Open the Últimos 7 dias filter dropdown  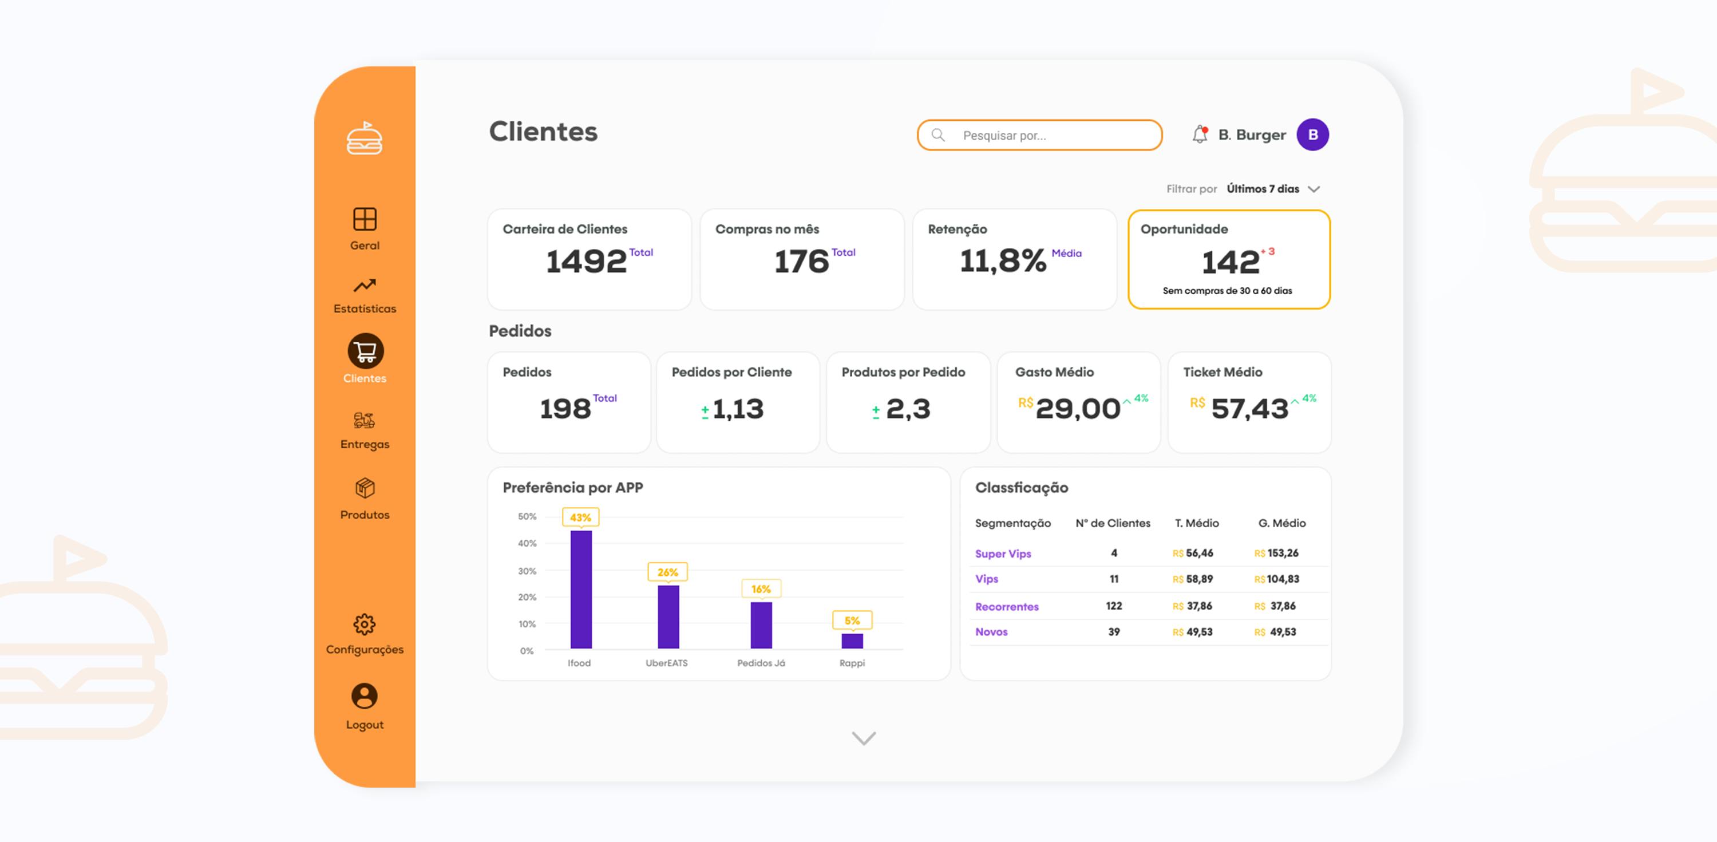[1273, 189]
